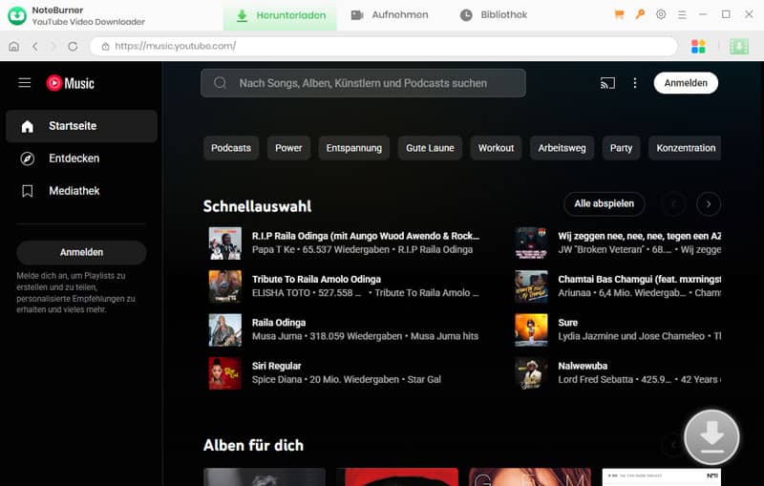Click the lock icon in address bar
The height and width of the screenshot is (486, 764).
point(105,46)
